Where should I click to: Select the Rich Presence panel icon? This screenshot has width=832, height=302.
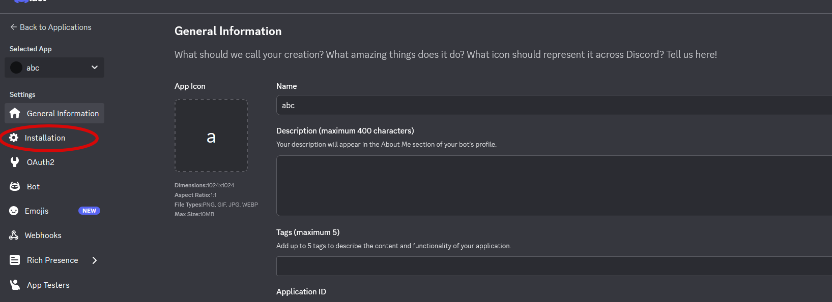[x=14, y=260]
